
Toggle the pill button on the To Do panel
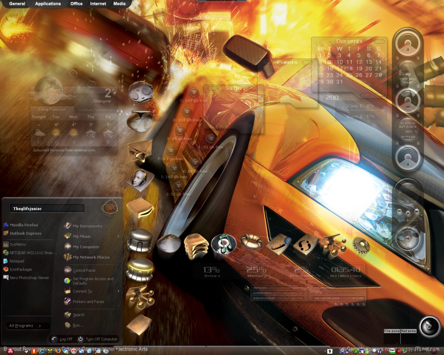[x=213, y=88]
